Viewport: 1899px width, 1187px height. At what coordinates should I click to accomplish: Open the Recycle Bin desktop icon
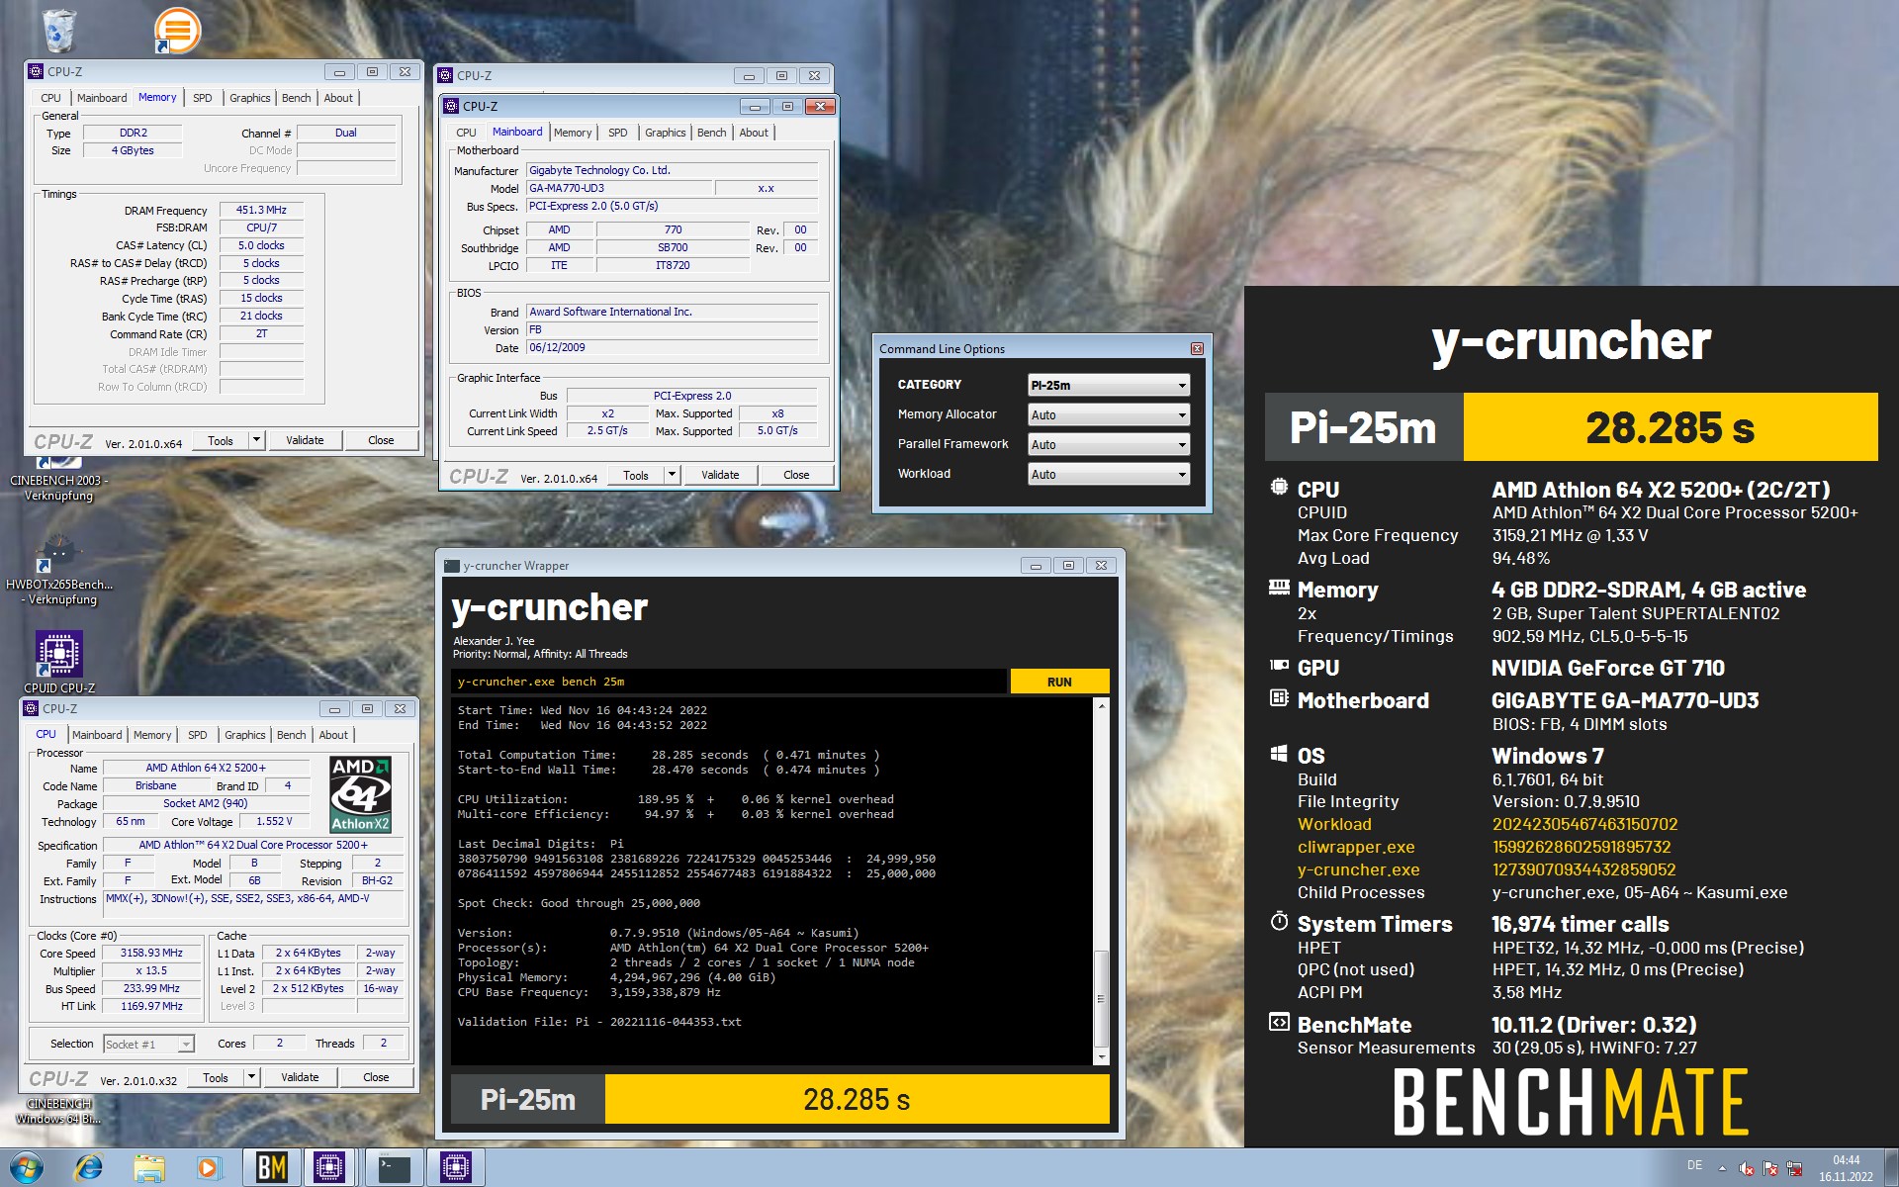(59, 30)
